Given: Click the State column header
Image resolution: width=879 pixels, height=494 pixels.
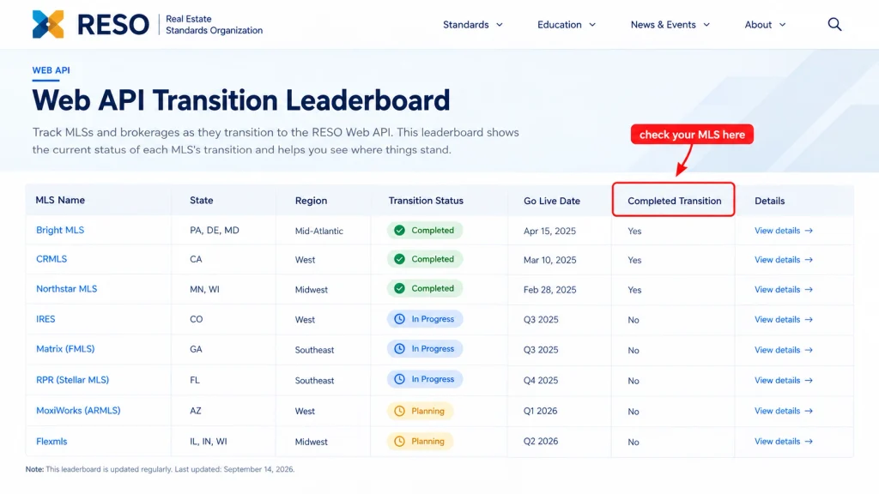Looking at the screenshot, I should click(201, 200).
